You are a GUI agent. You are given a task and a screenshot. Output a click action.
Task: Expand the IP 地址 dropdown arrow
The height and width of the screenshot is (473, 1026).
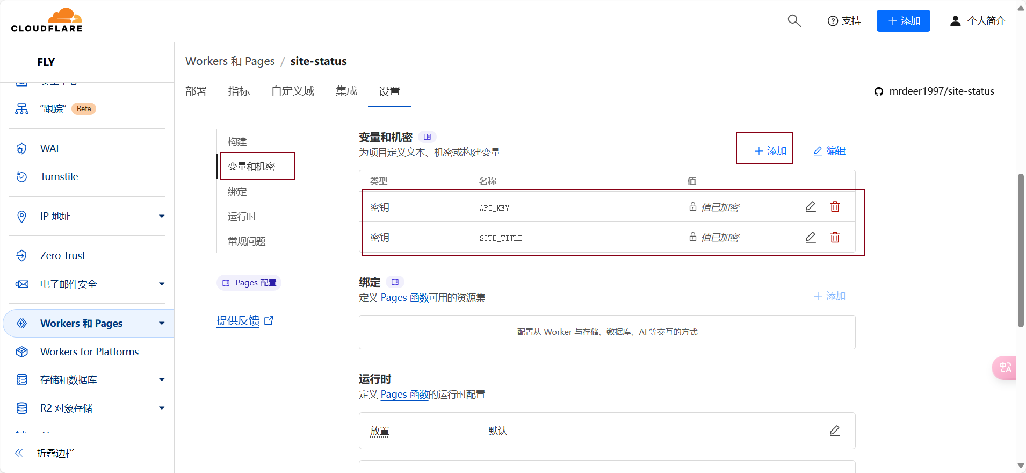click(x=162, y=216)
